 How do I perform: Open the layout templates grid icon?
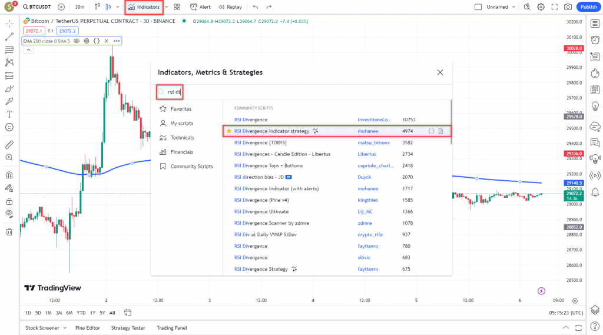[177, 7]
